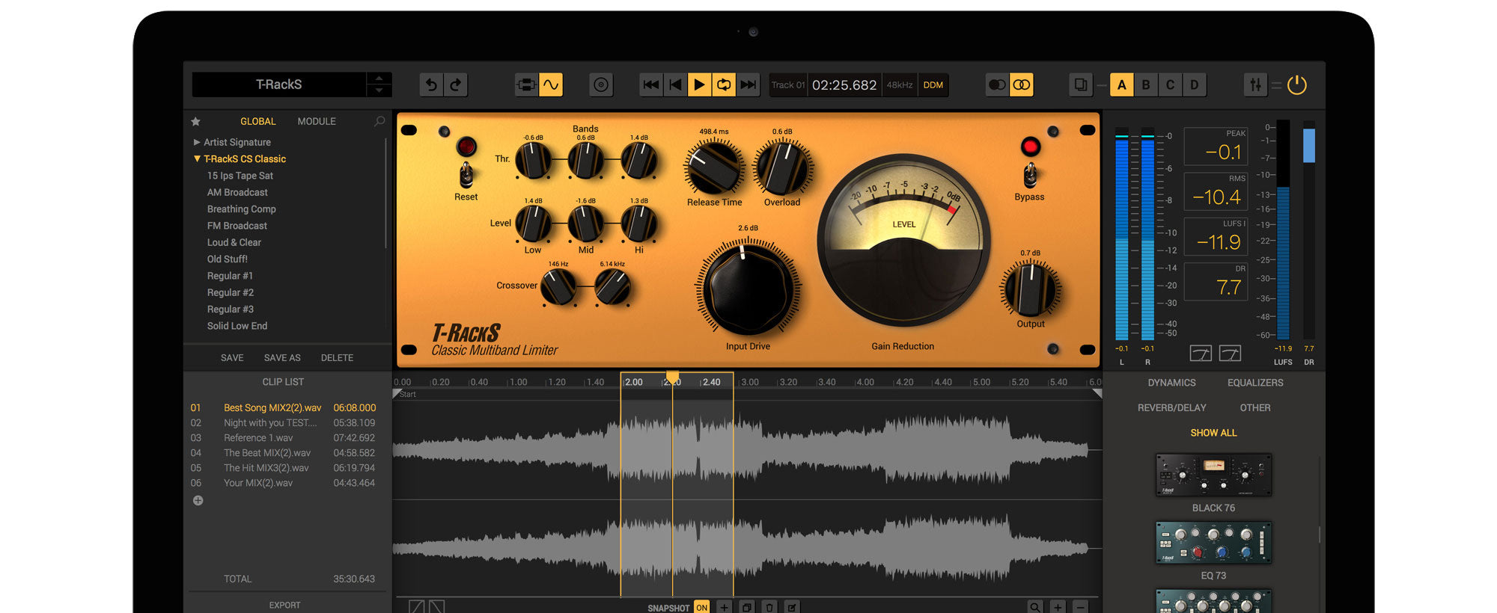The image size is (1497, 613).
Task: Search presets with the magnifier icon
Action: (379, 121)
